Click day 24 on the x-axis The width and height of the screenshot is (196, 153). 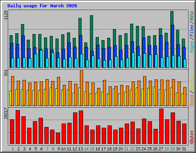pos(144,149)
